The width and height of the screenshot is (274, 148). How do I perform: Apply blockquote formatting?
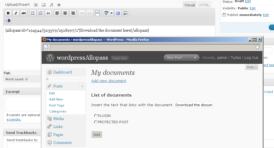coord(48,13)
